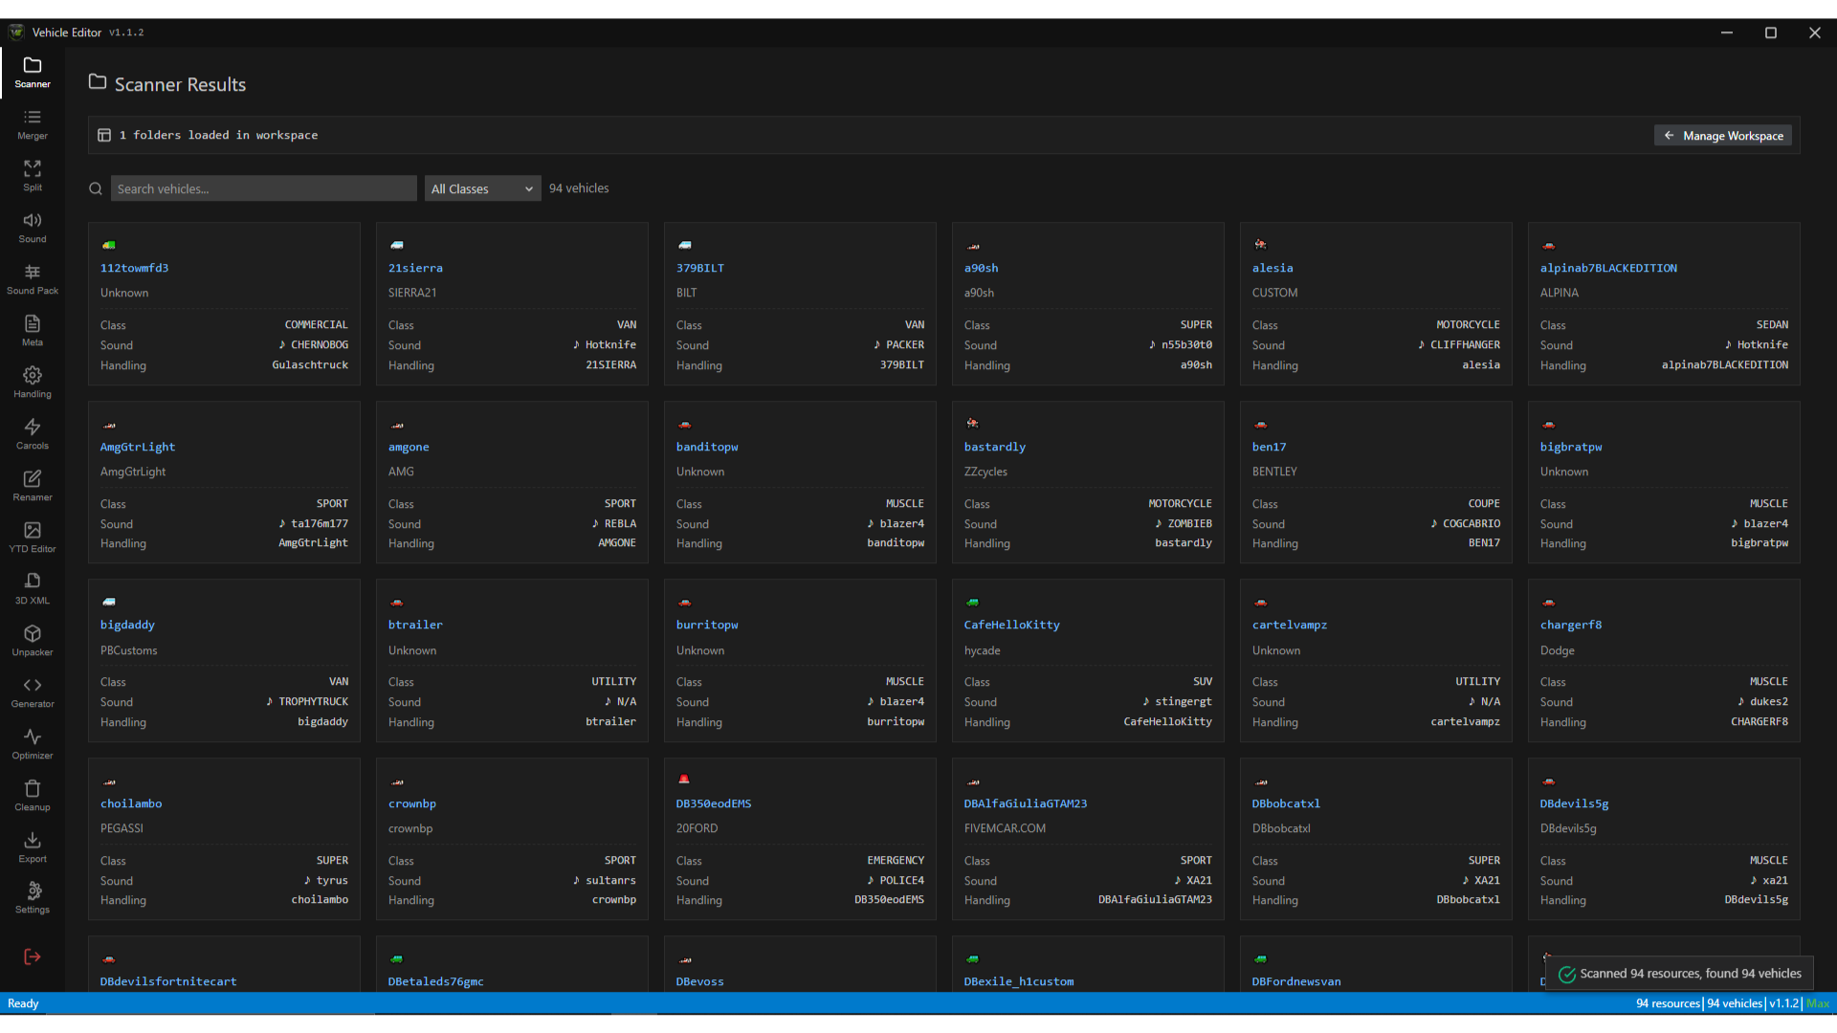Click the search magnifier icon
The image size is (1837, 1033).
(96, 188)
